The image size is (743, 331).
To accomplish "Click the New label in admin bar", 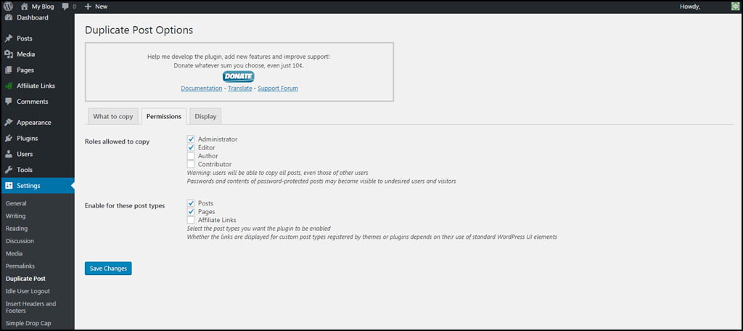I will 101,7.
